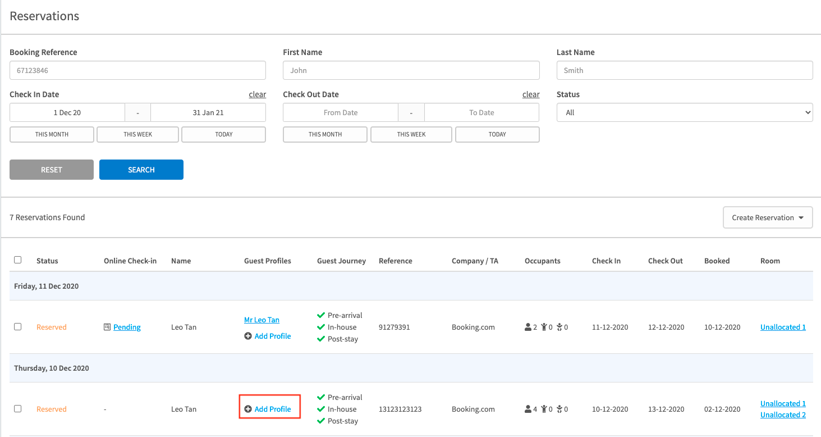Select the checkbox for the 10 Dec reservation

(x=18, y=408)
